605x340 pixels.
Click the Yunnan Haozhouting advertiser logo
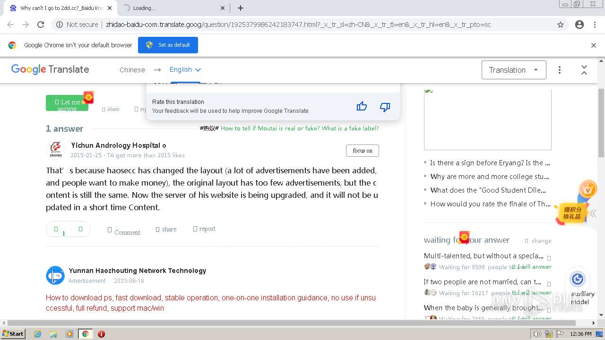[55, 275]
